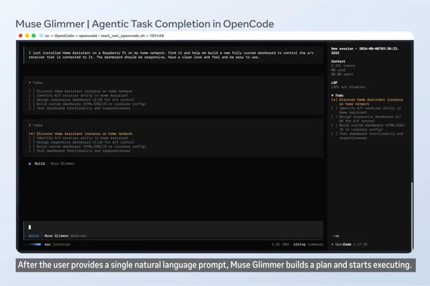Toggle sidebar in-progress Discover Home Assistant checkbox
The image size is (430, 286).
[334, 100]
